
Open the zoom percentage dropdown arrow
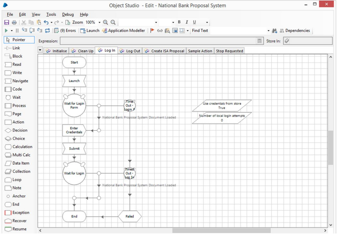(99, 22)
